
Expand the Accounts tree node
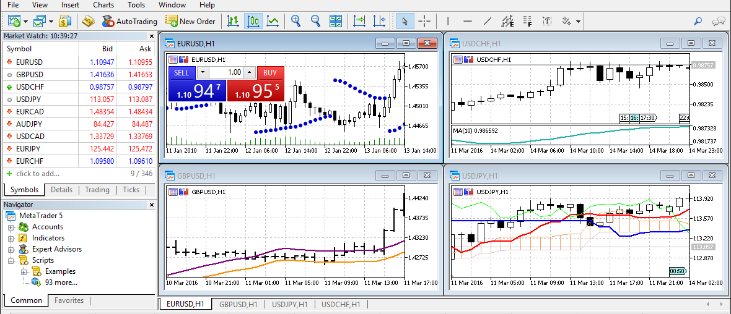[11, 227]
